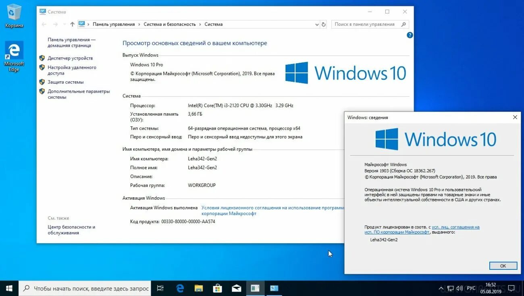Click the 3,66 ГБ memory value
Image resolution: width=524 pixels, height=296 pixels.
pos(195,114)
